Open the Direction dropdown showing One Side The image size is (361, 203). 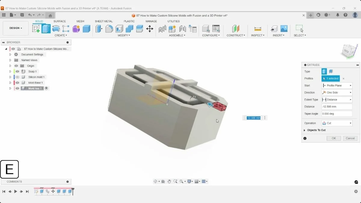(337, 93)
